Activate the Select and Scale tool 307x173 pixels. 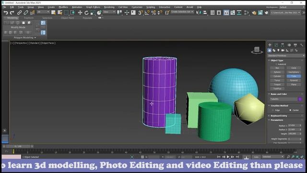tap(93, 13)
